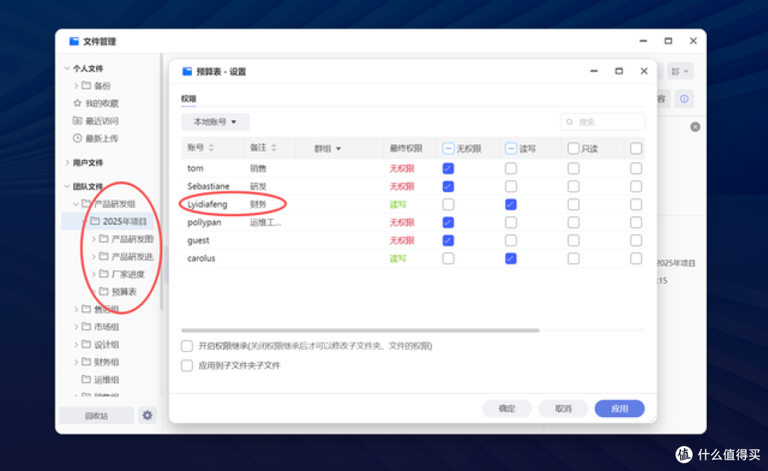The image size is (768, 471).
Task: Click the 最终权限 column header
Action: 405,149
